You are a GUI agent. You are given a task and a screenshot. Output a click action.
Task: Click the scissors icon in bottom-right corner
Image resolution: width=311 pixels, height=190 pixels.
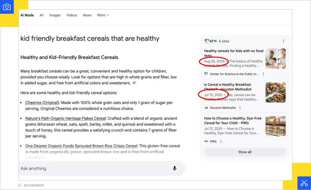coord(304,183)
